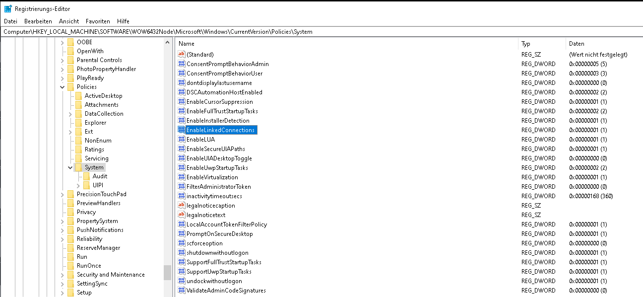Screen dimensions: 643x297
Task: Click the folder icon of the System key
Action: pyautogui.click(x=78, y=167)
